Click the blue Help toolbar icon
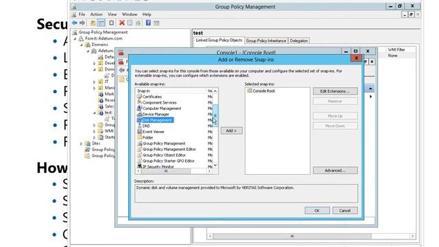The image size is (439, 247). [x=148, y=23]
